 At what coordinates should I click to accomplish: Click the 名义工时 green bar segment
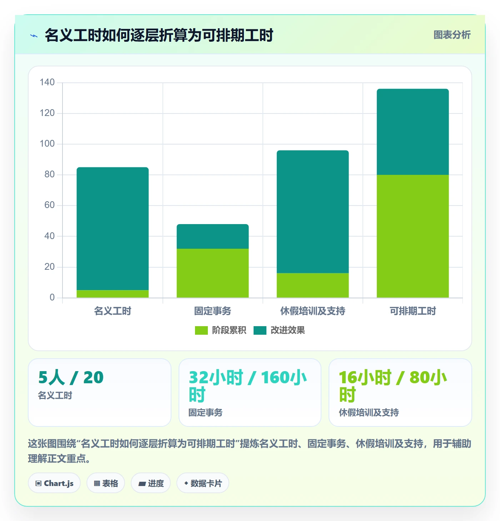[113, 294]
